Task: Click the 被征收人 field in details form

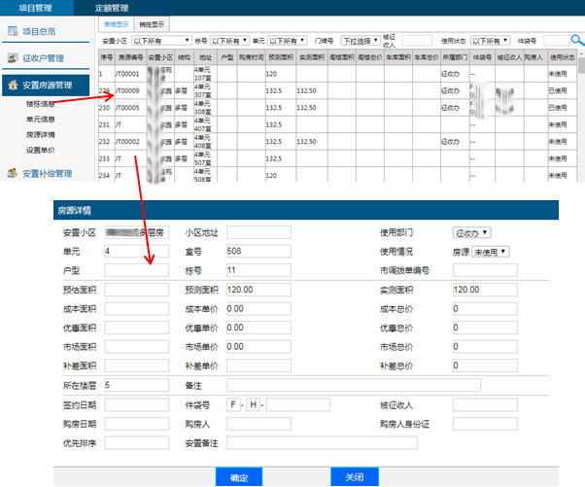Action: [485, 405]
